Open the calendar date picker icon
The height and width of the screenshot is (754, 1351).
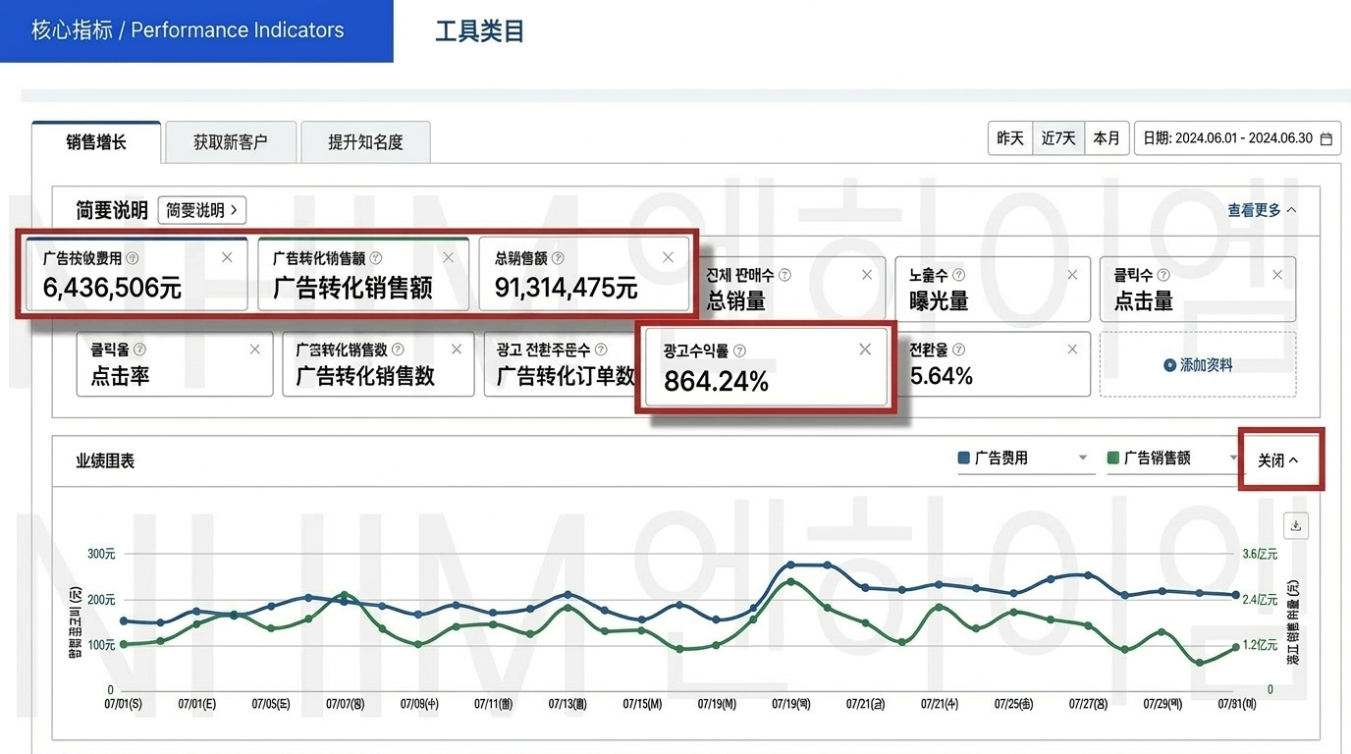tap(1326, 138)
